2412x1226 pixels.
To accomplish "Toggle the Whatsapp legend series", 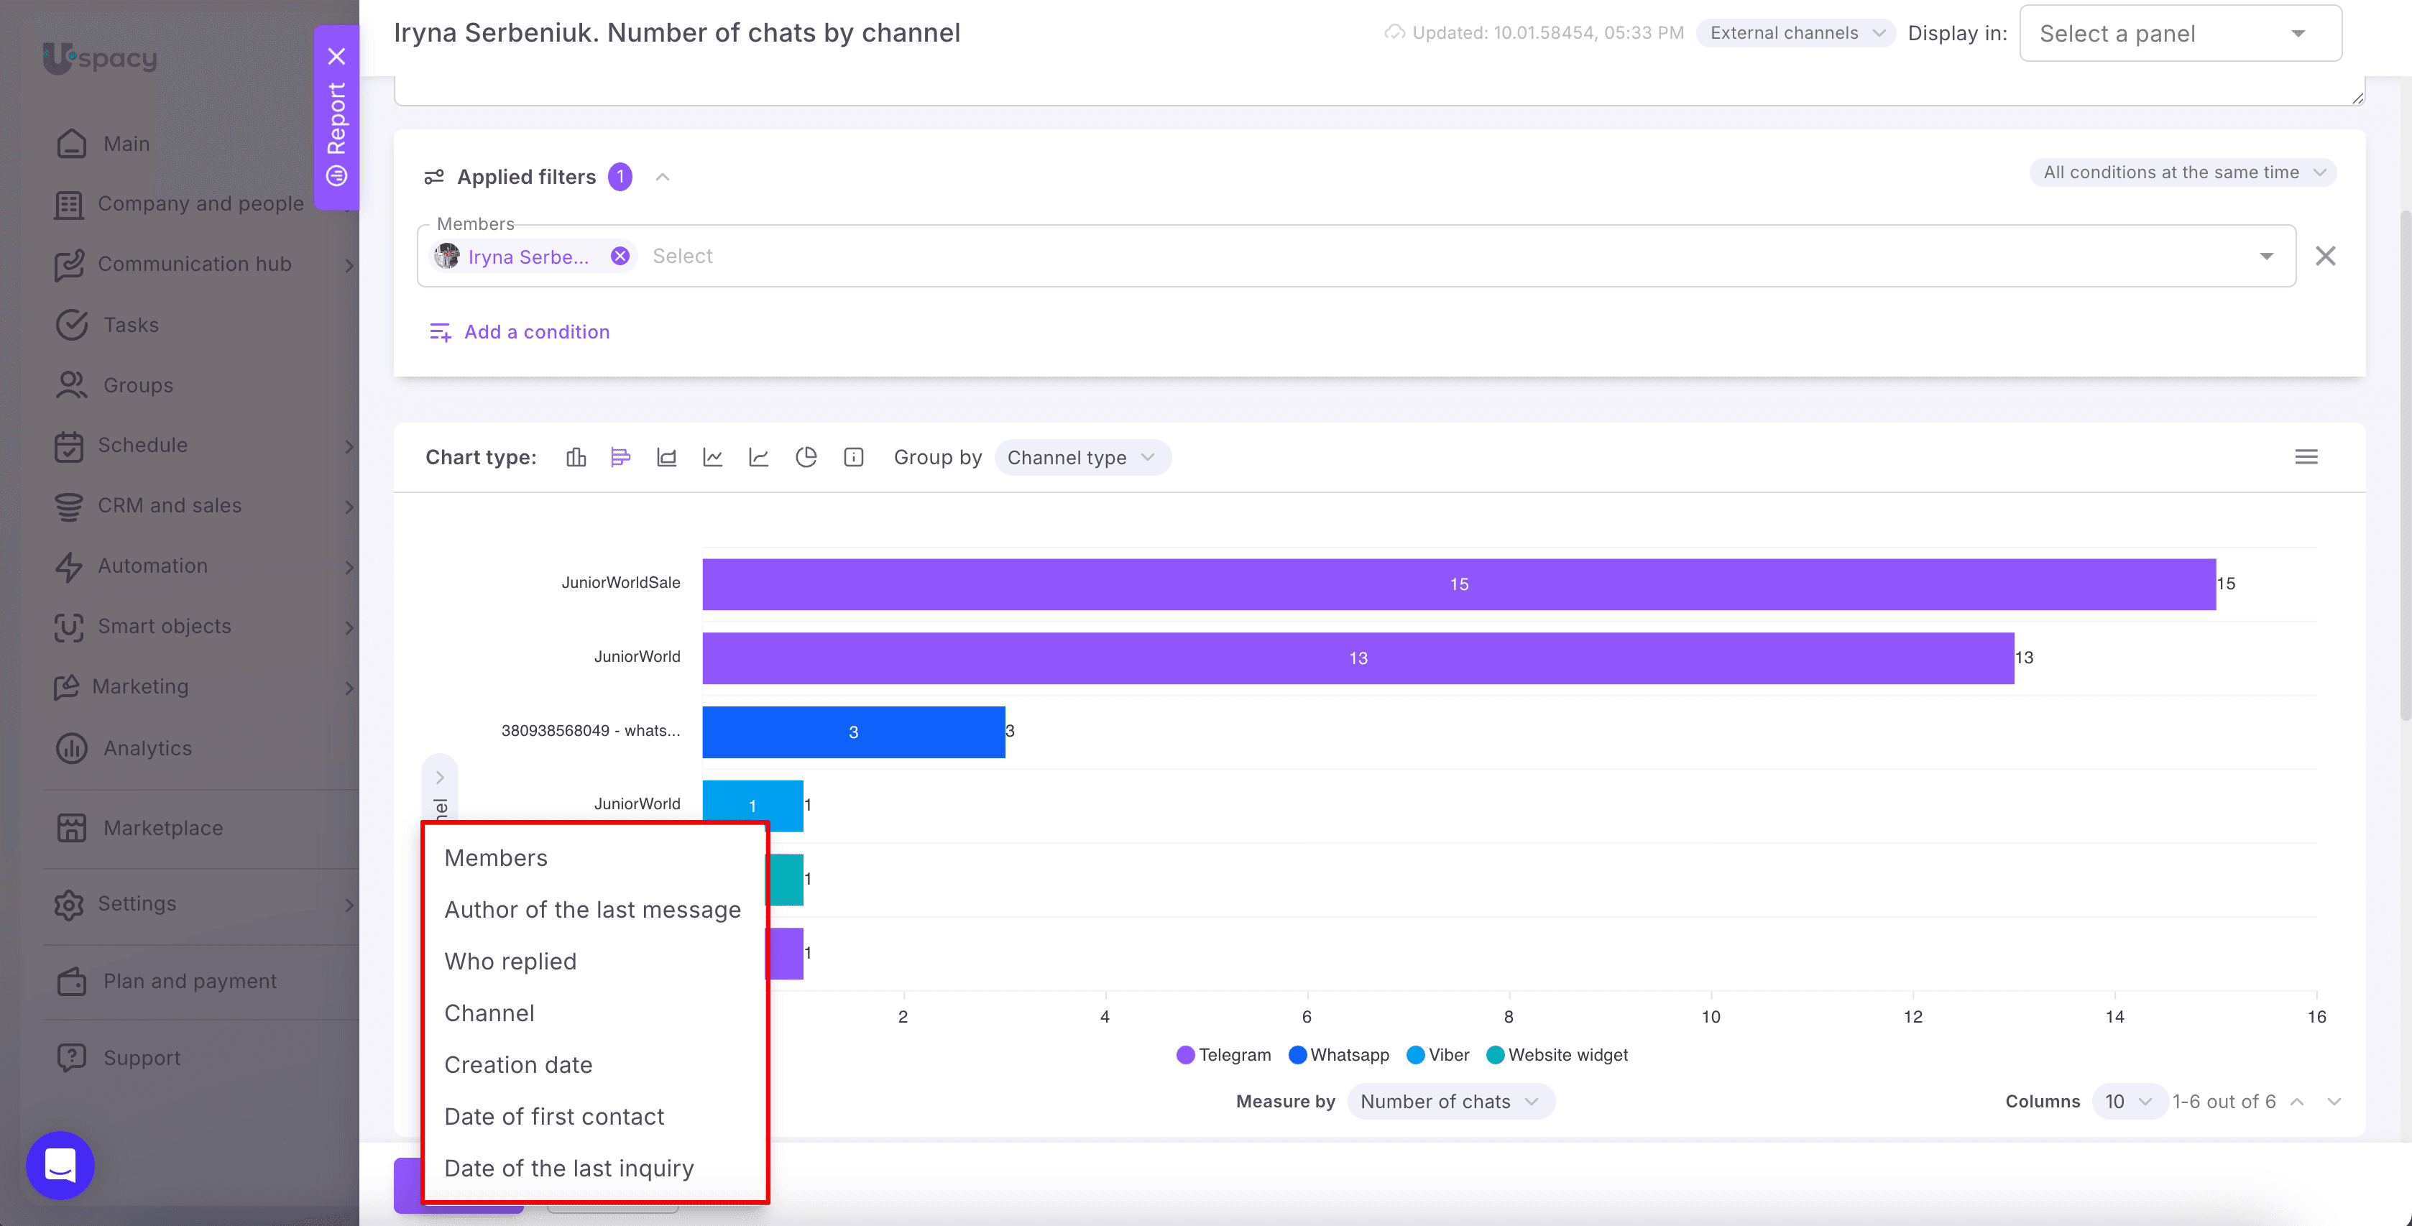I will pos(1339,1054).
